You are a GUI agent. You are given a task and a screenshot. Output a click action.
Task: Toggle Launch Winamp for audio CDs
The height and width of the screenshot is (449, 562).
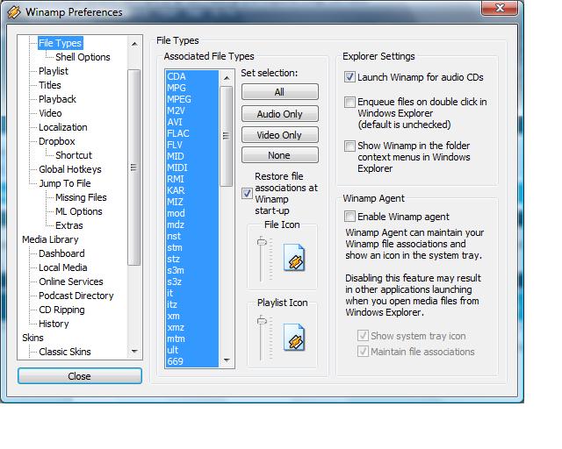pyautogui.click(x=349, y=77)
